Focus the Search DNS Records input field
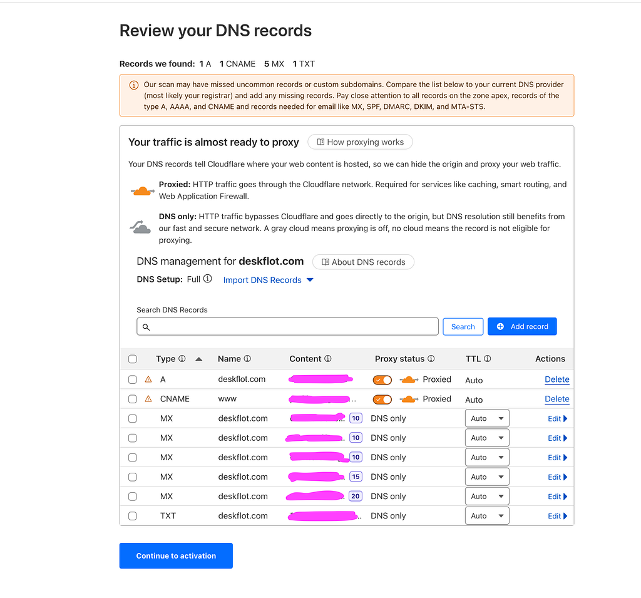The height and width of the screenshot is (598, 641). tap(287, 326)
